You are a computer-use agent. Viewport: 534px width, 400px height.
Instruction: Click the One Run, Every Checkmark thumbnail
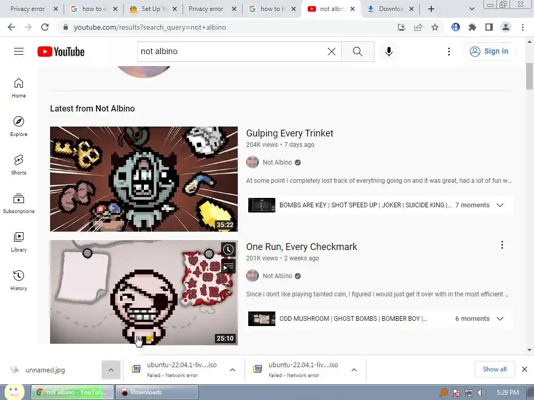pyautogui.click(x=144, y=292)
